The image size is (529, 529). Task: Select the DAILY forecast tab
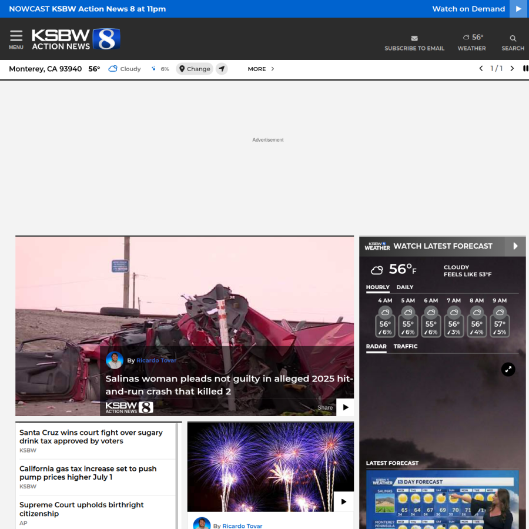pos(404,287)
